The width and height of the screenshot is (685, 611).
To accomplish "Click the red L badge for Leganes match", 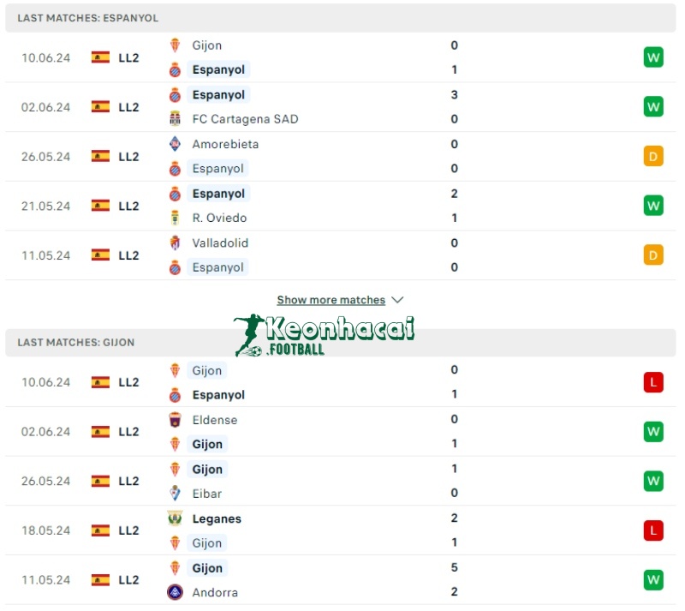I will point(653,530).
